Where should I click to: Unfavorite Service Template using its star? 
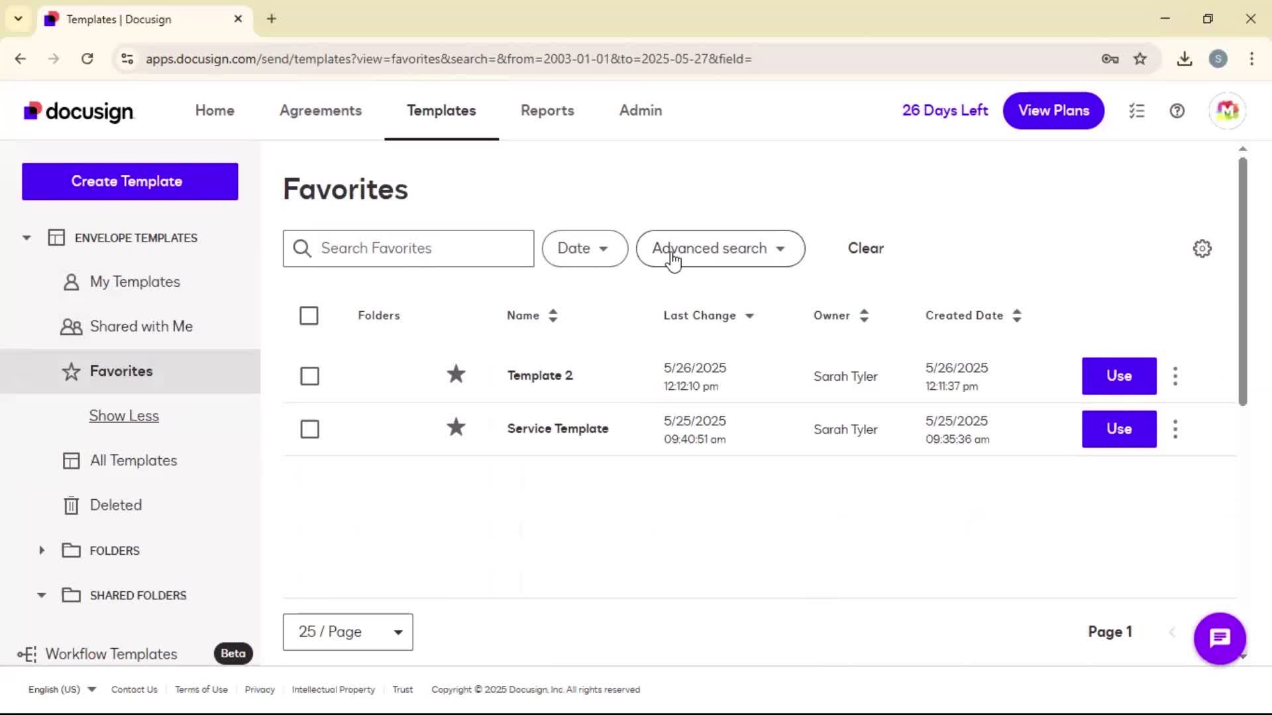tap(456, 428)
